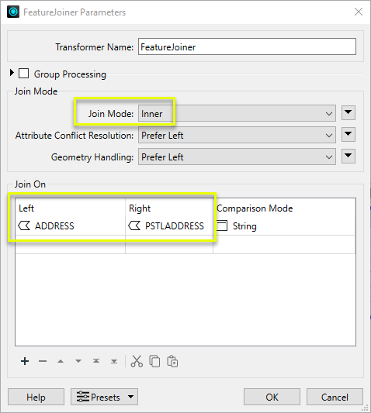Click the Transformer Name text field
The height and width of the screenshot is (413, 371).
pos(247,47)
